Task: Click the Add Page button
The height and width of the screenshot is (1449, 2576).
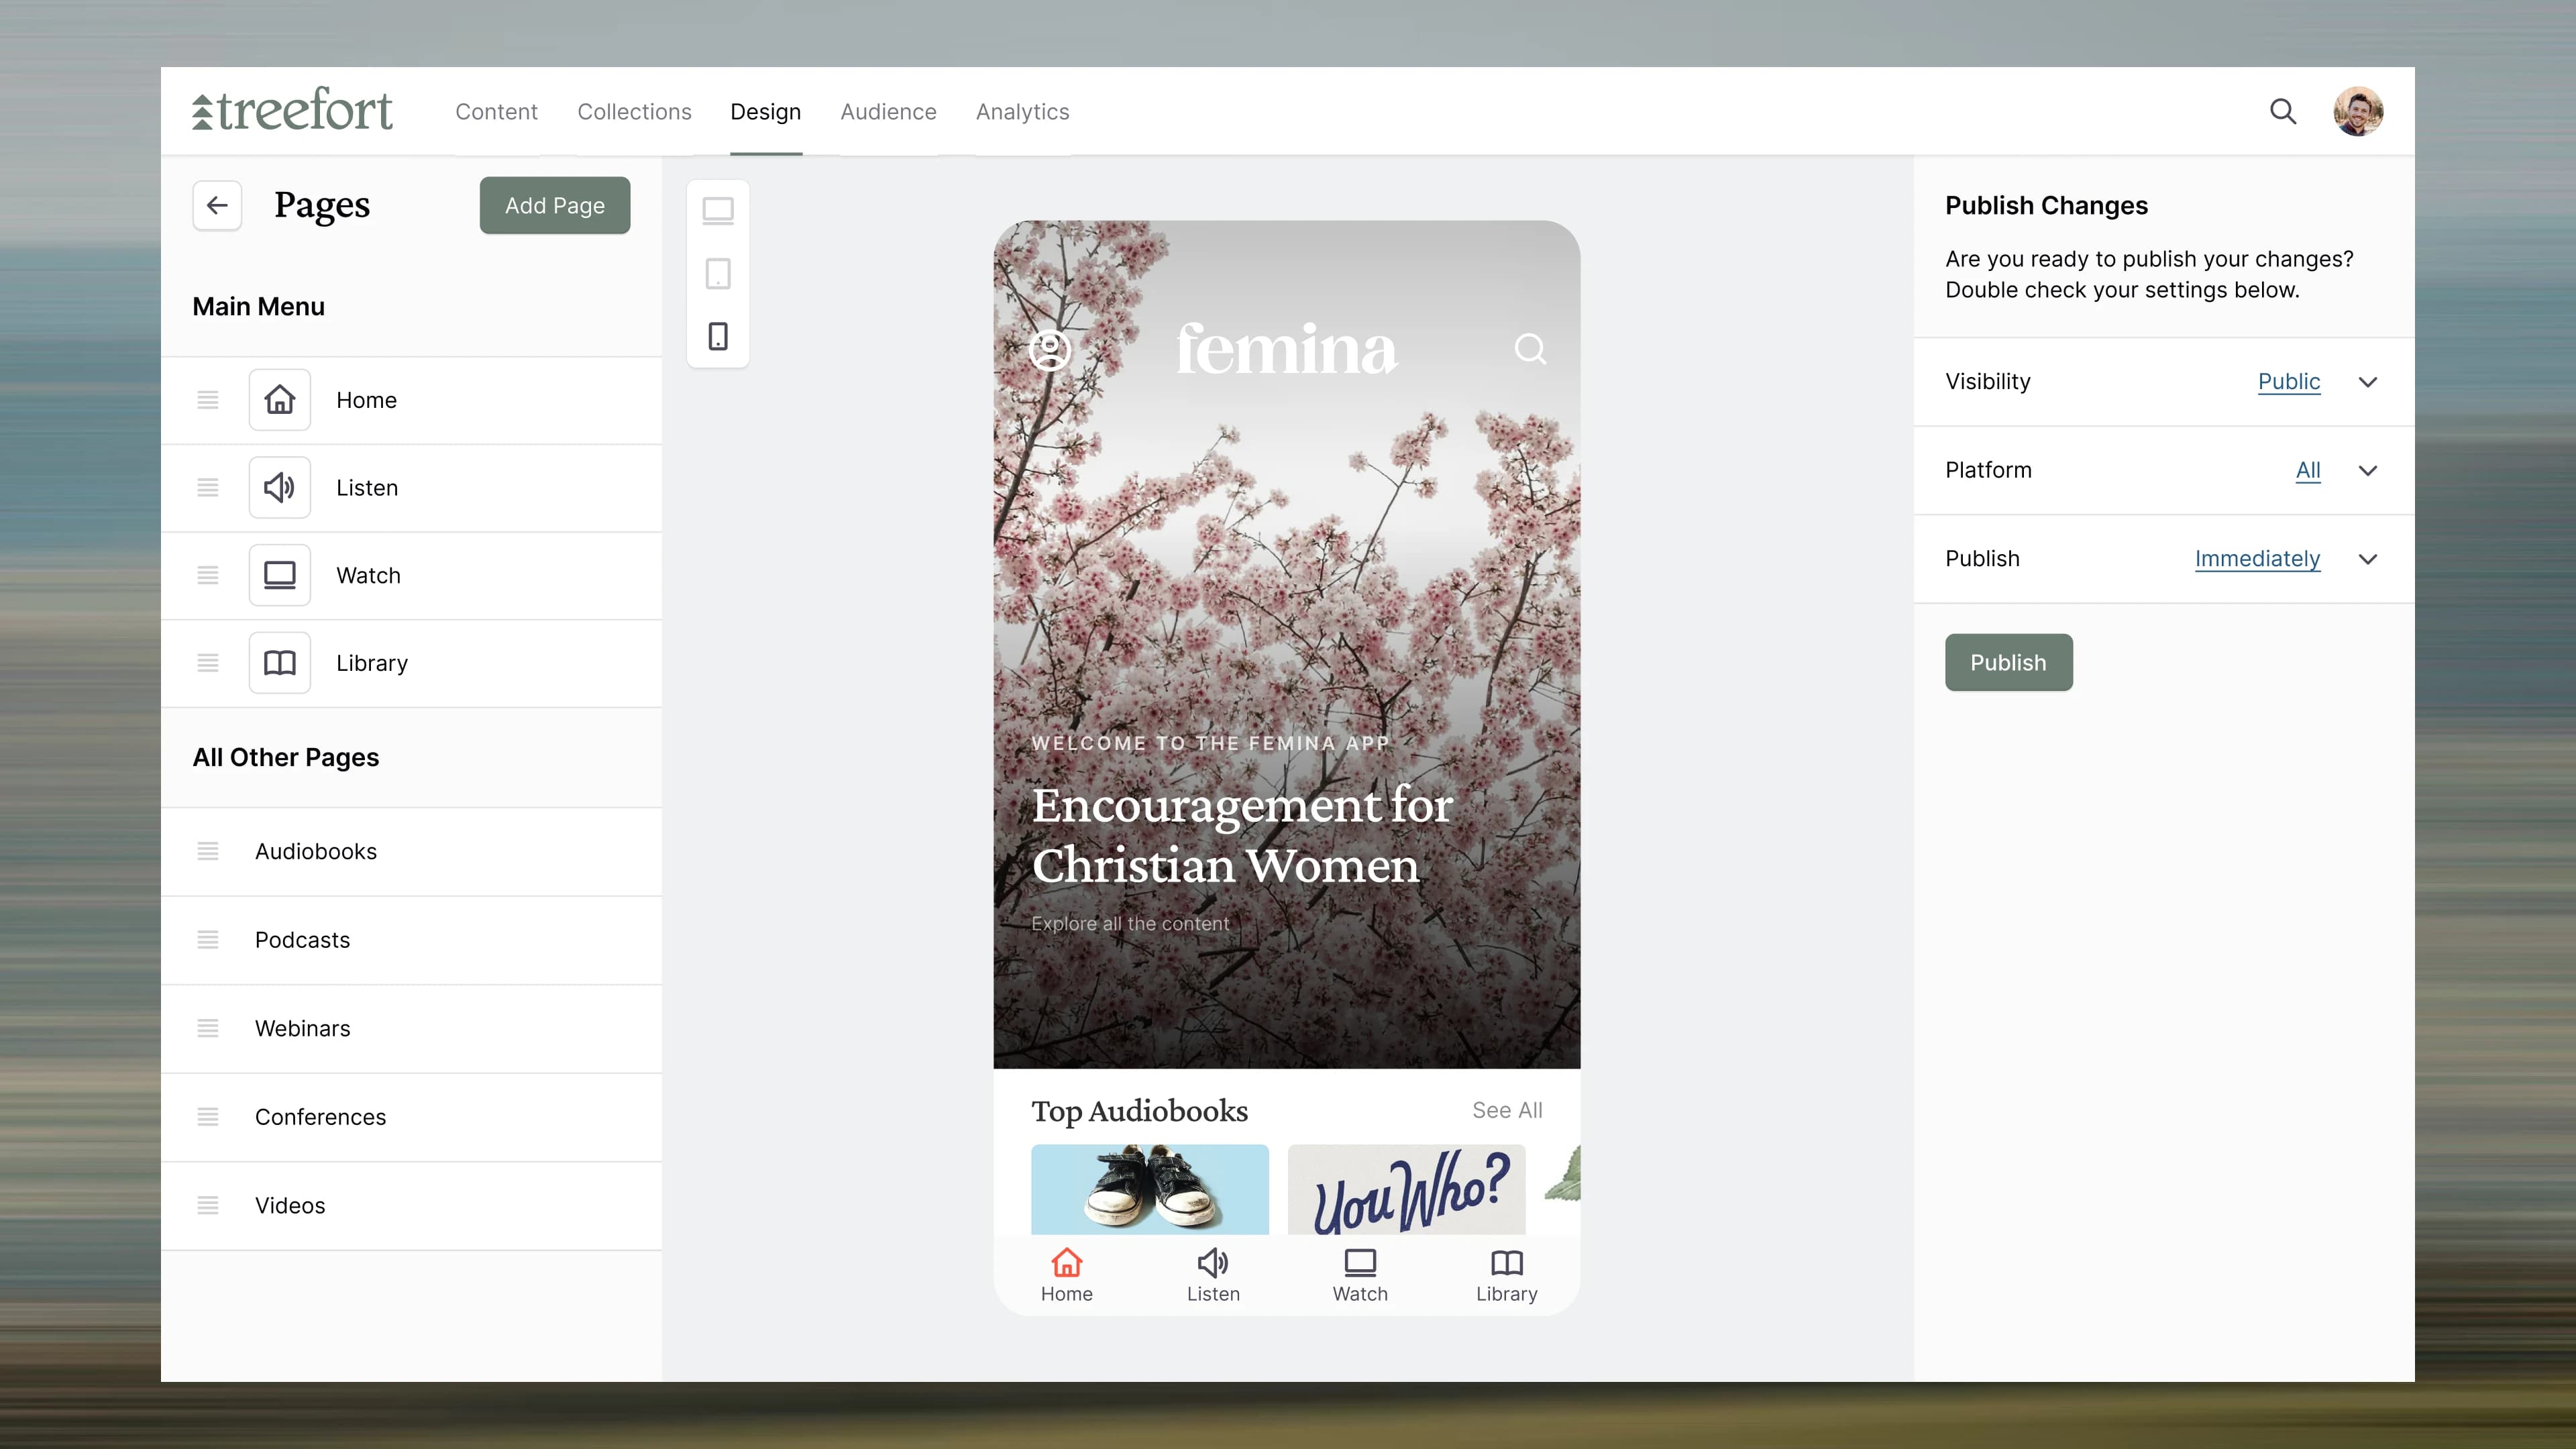Action: [555, 205]
